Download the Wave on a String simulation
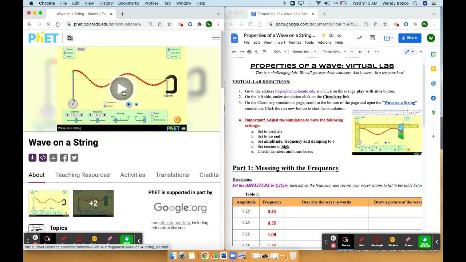Image resolution: width=466 pixels, height=262 pixels. tap(32, 158)
